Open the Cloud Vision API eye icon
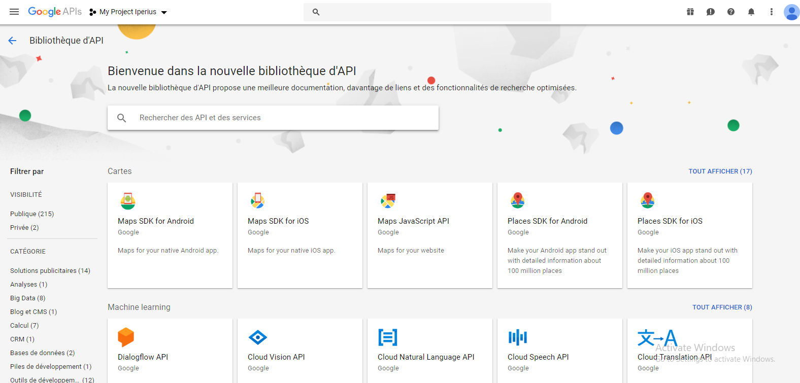The image size is (800, 383). coord(258,337)
